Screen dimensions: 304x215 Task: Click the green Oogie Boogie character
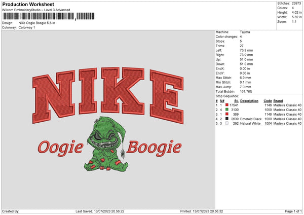106,144
